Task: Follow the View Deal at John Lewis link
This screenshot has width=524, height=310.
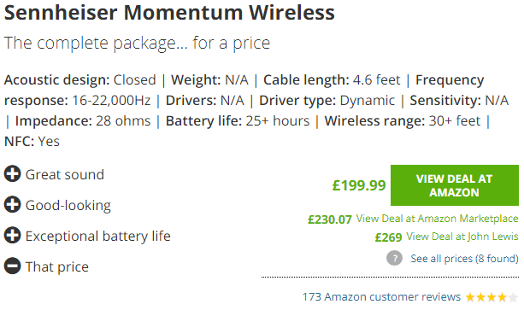Action: click(462, 237)
